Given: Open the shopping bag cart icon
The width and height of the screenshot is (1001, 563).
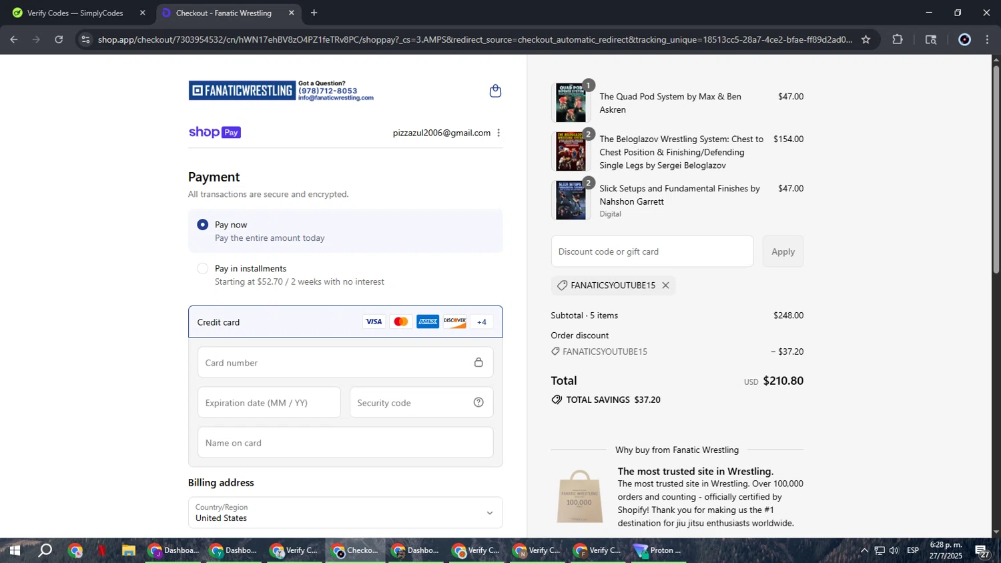Looking at the screenshot, I should point(495,91).
